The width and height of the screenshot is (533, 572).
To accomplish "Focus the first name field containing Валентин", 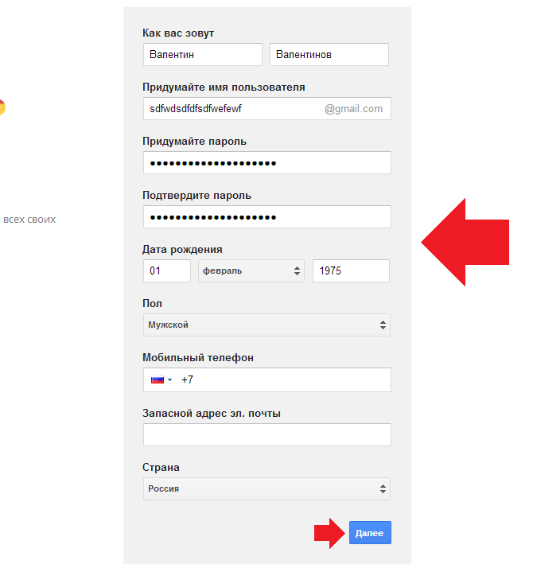I will (x=202, y=55).
